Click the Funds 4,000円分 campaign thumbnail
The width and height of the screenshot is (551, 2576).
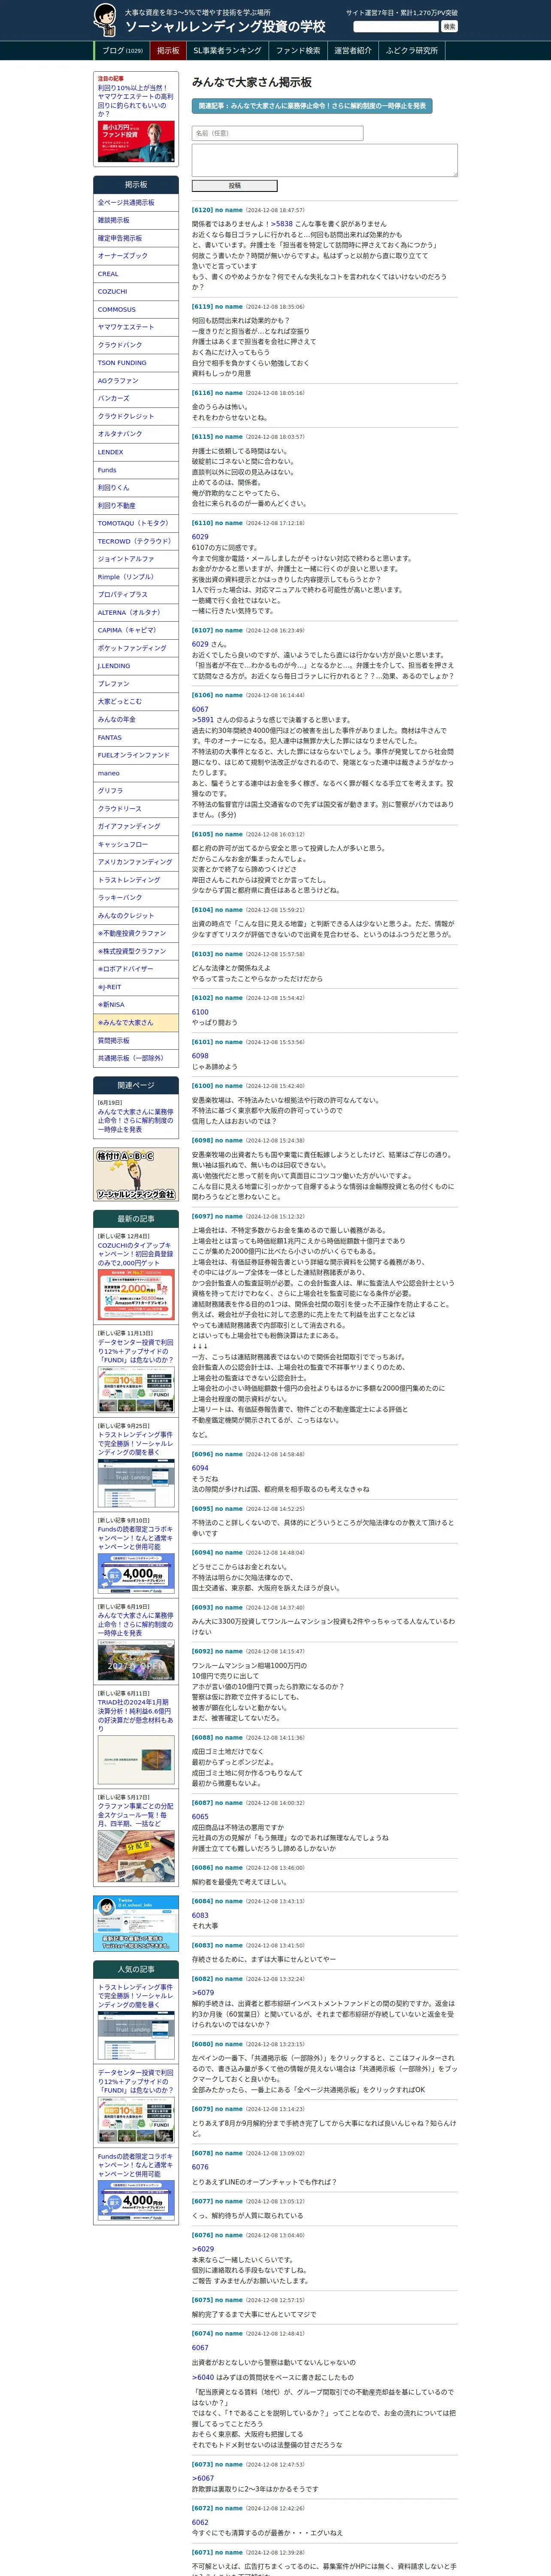136,1573
